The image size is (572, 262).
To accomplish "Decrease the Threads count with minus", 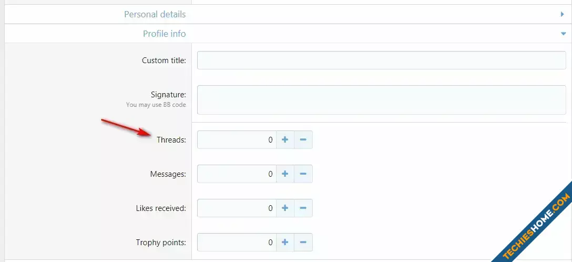I will (x=303, y=140).
